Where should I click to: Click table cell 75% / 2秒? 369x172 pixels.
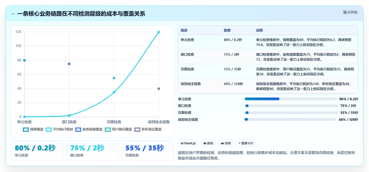pos(231,55)
